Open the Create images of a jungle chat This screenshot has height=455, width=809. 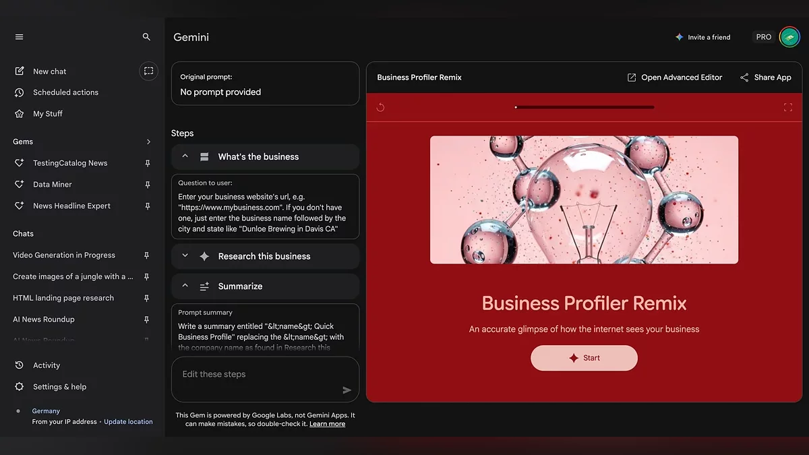coord(73,277)
